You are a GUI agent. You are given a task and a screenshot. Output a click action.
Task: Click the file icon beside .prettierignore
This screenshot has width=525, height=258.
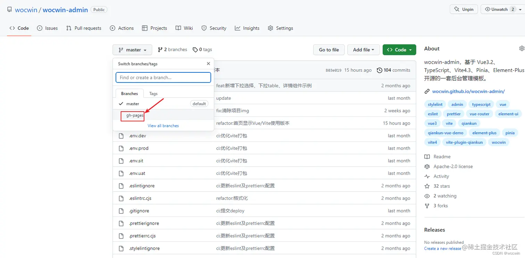coord(121,223)
